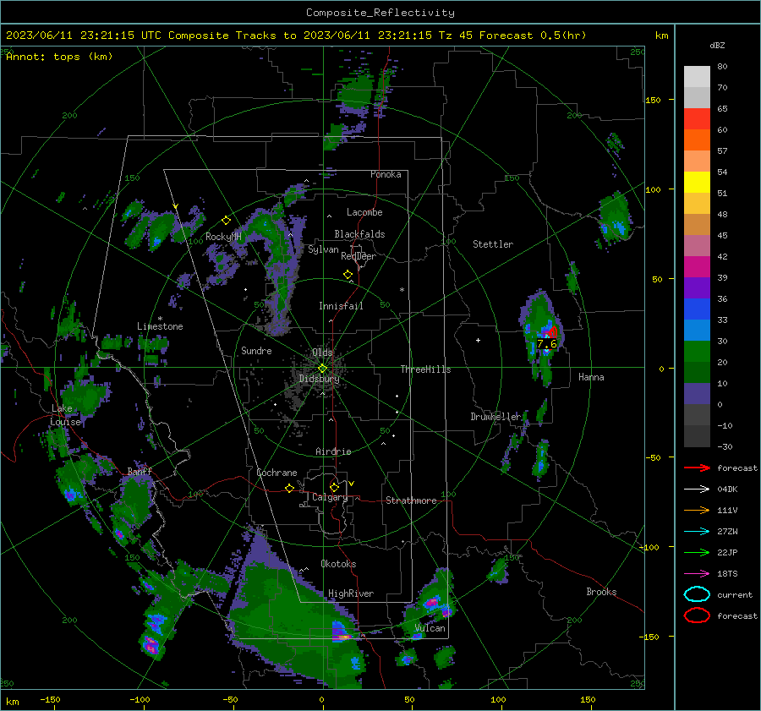761x711 pixels.
Task: Click the green 22JP arrow icon
Action: [x=697, y=552]
